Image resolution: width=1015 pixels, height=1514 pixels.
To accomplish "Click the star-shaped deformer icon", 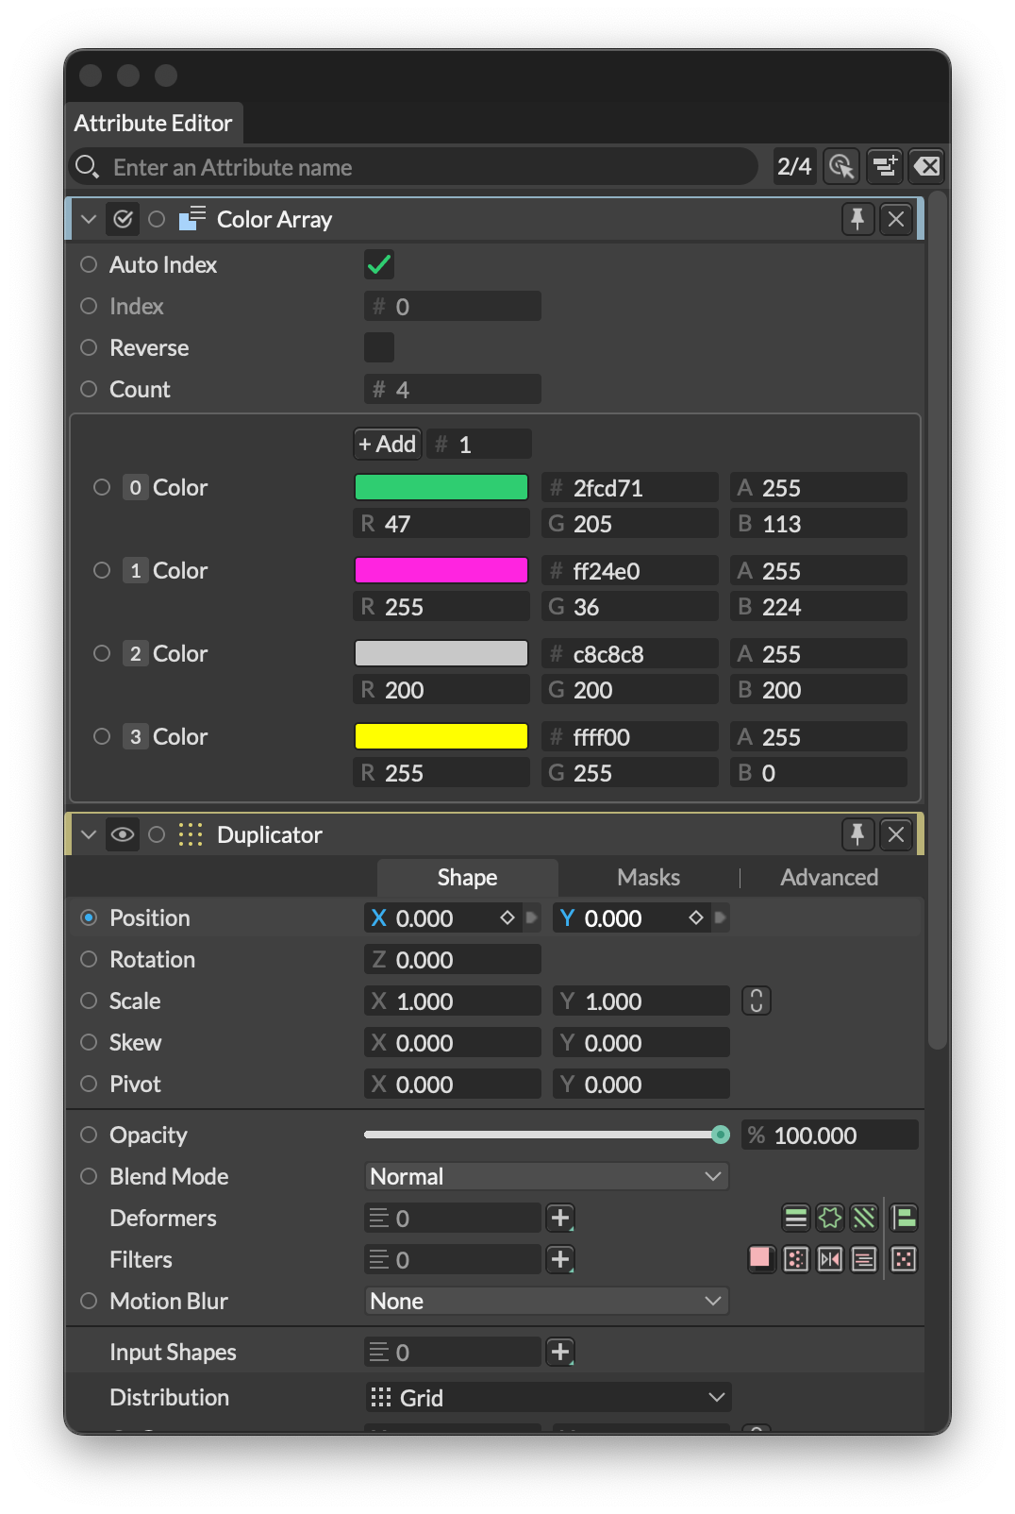I will [830, 1218].
